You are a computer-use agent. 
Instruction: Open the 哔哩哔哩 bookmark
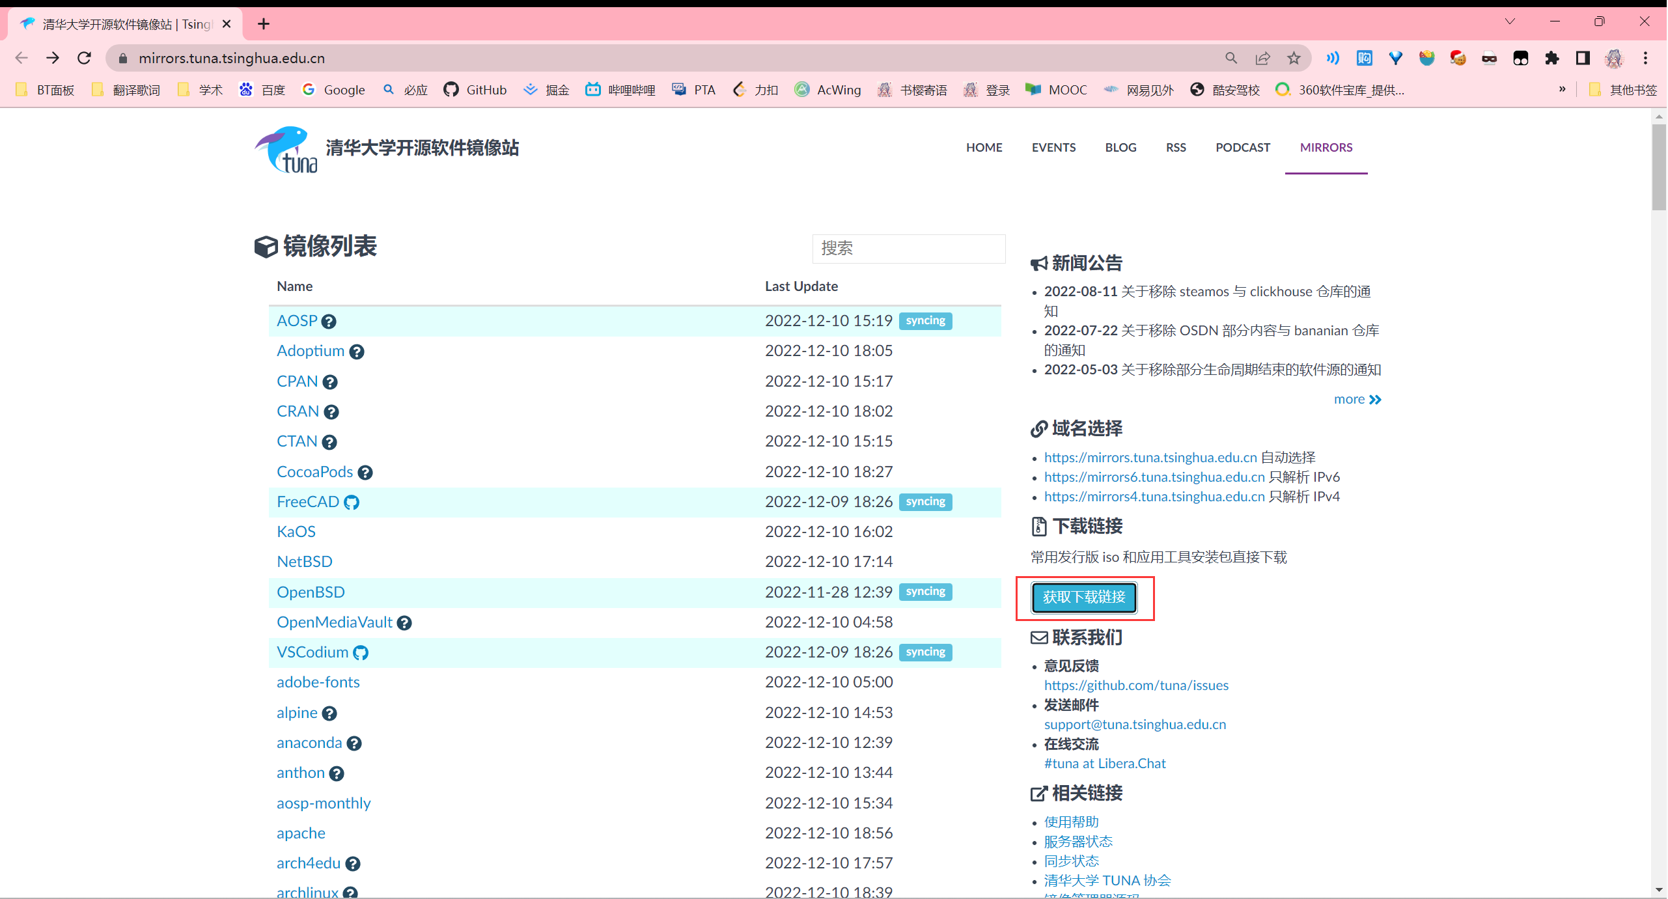tap(620, 90)
